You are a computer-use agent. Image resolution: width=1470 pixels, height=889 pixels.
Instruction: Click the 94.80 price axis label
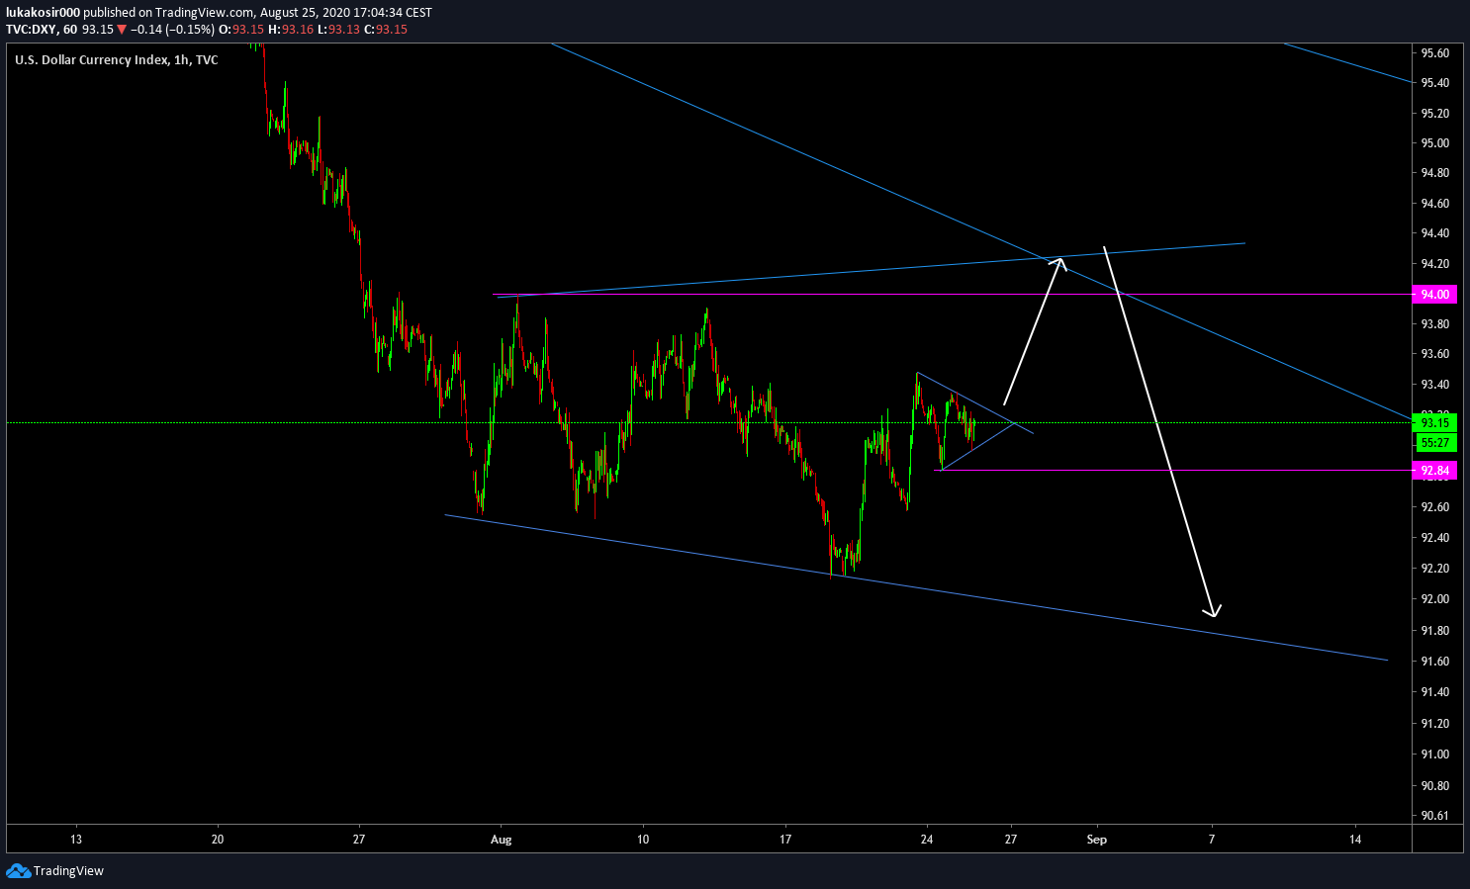[1435, 173]
